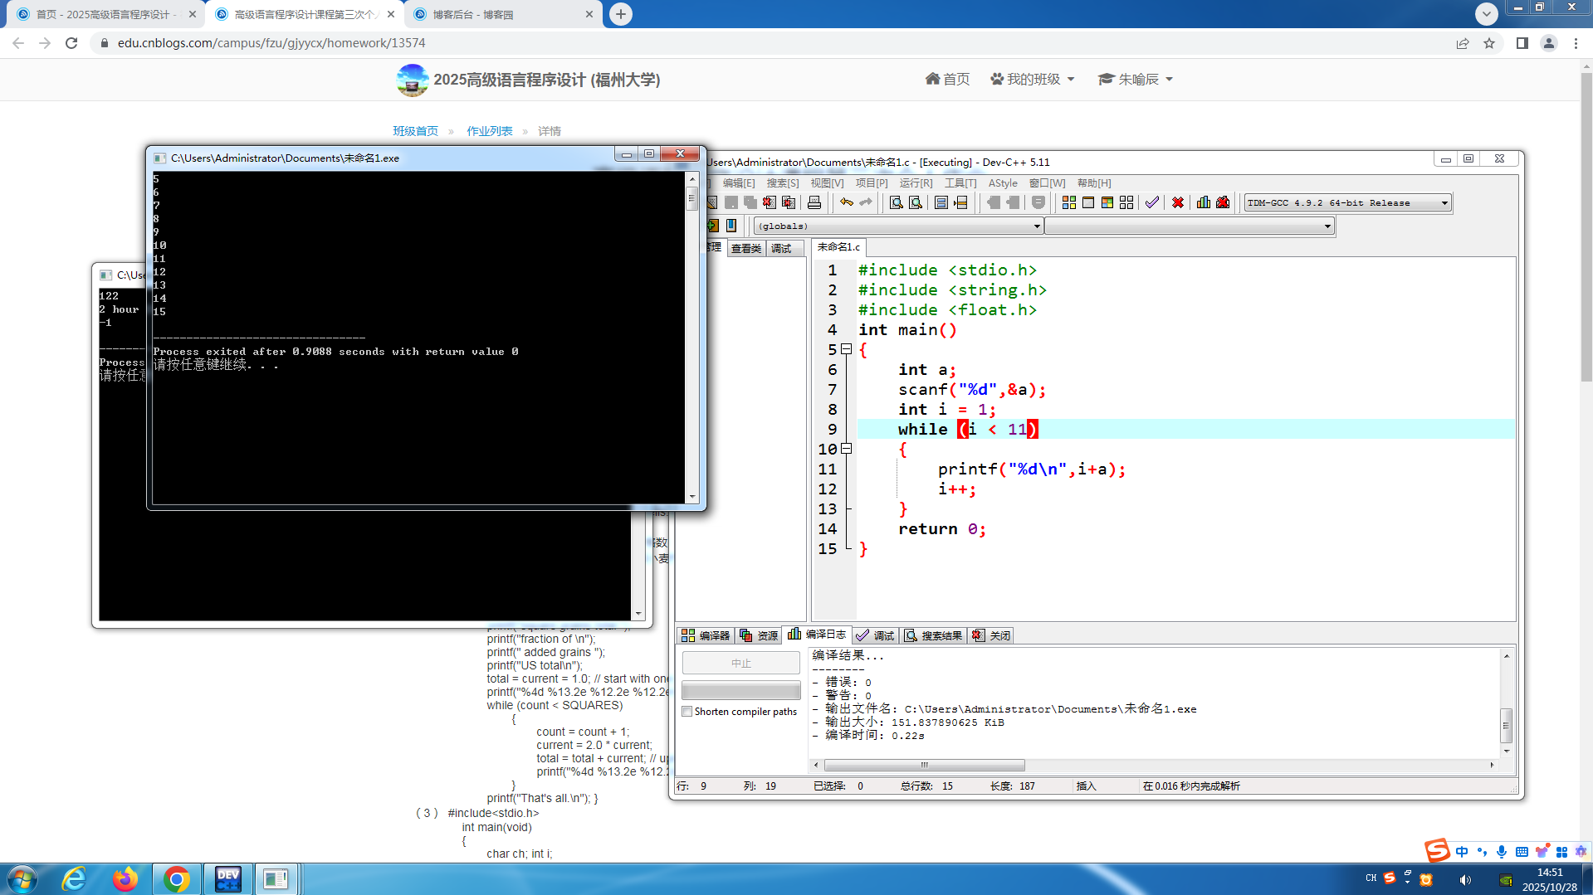Switch to the 编译器 bottom tab

tap(705, 635)
